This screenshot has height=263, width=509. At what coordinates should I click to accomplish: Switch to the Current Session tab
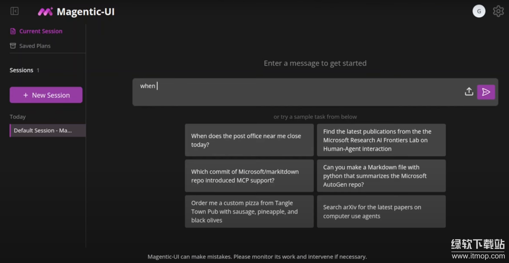pyautogui.click(x=40, y=31)
